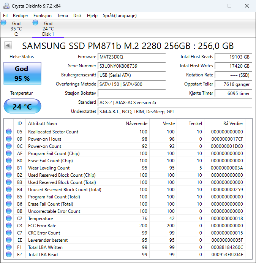This screenshot has height=263, width=256.
Task: Click the Verste column header
Action: tap(163, 124)
